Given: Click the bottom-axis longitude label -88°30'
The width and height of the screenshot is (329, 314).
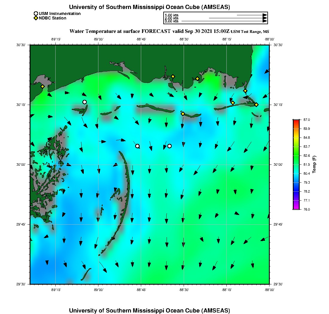Looking at the screenshot, I should pyautogui.click(x=184, y=290).
